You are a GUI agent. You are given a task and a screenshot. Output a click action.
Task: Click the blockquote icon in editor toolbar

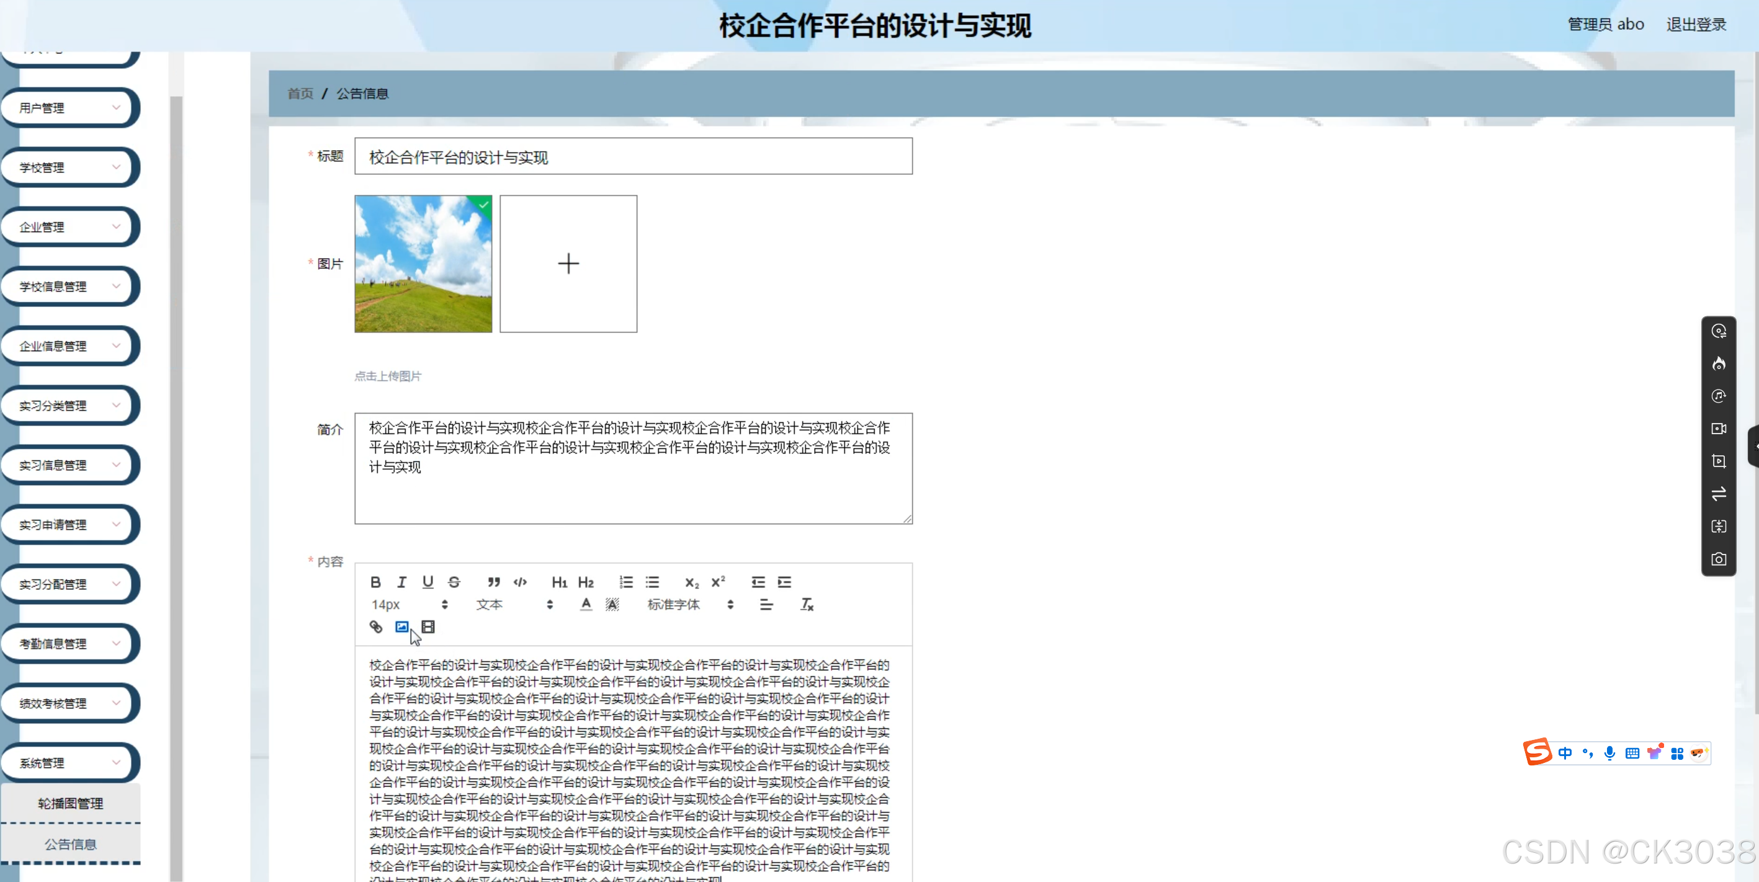493,582
